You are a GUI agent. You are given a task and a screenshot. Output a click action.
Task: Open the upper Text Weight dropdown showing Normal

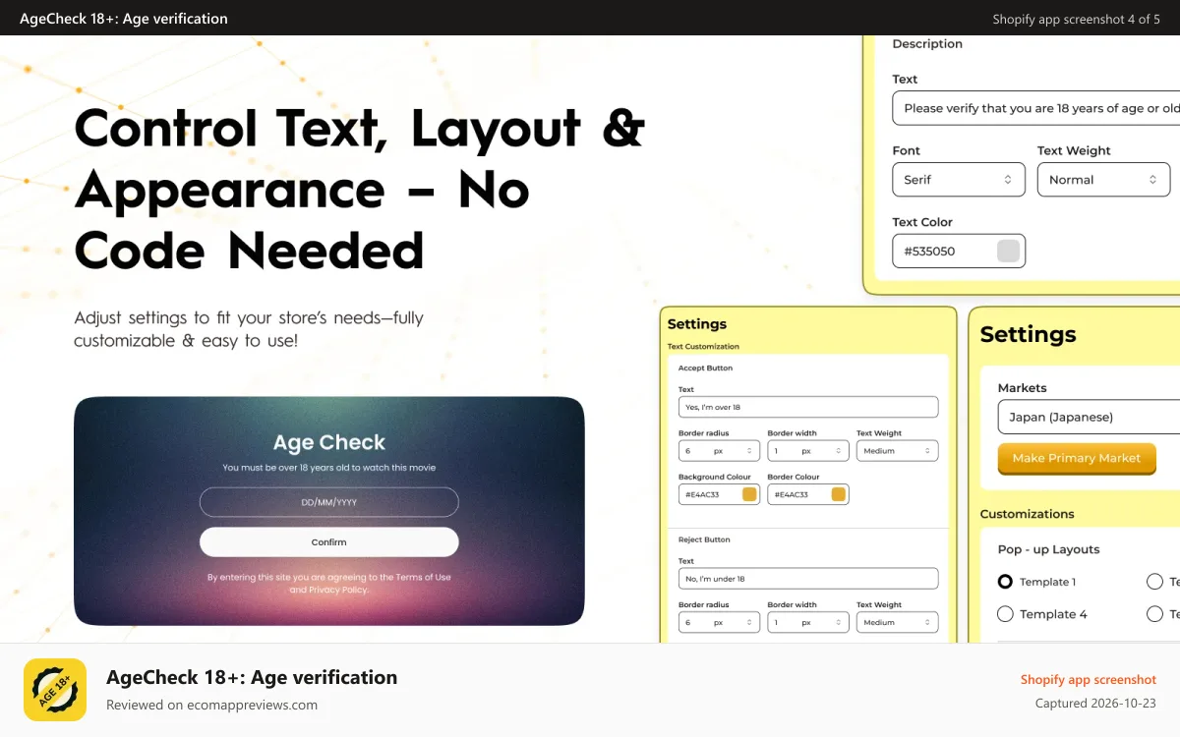(x=1103, y=180)
